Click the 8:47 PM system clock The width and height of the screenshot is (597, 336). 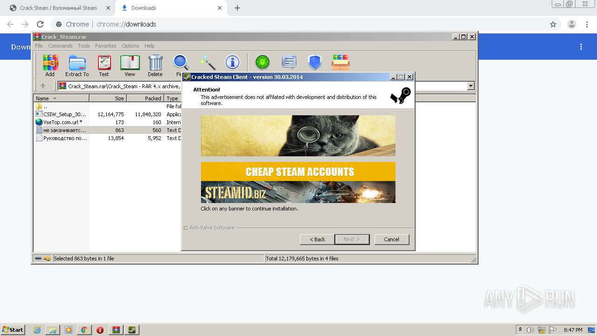pos(573,330)
